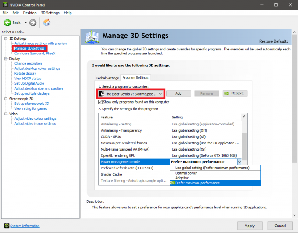
Task: Click the Setting column header
Action: (206, 118)
